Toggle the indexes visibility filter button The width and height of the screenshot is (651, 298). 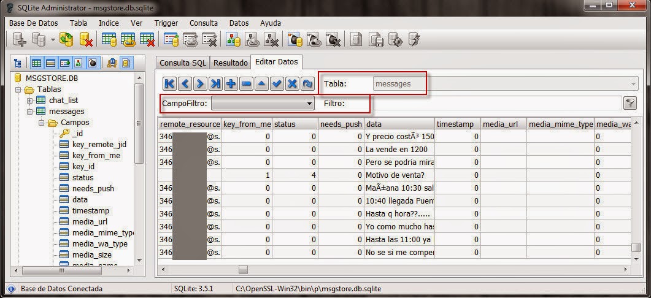[65, 63]
